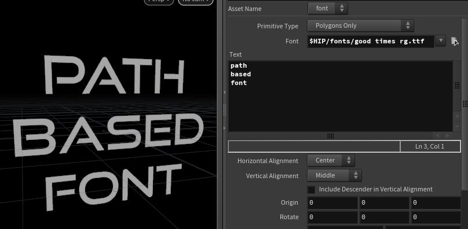Screen dimensions: 468x229
Task: Grab the text editor right-edge resize grip
Action: pyautogui.click(x=456, y=86)
